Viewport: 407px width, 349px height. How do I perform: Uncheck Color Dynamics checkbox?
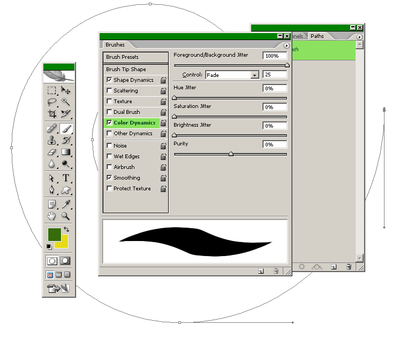(109, 122)
